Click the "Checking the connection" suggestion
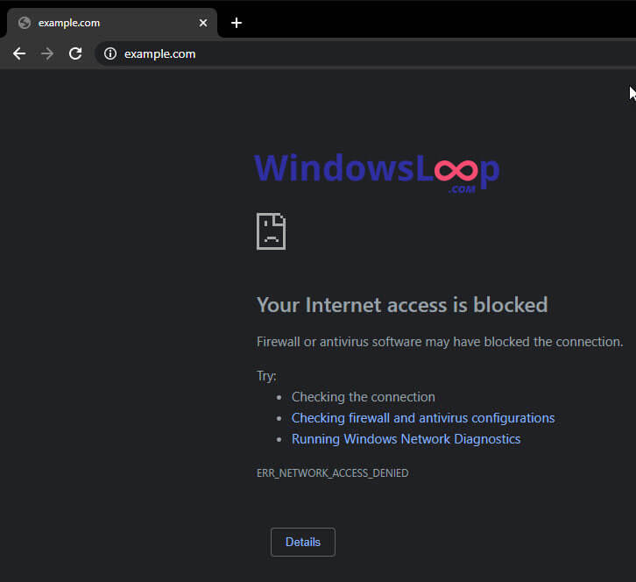636x582 pixels. [x=364, y=397]
